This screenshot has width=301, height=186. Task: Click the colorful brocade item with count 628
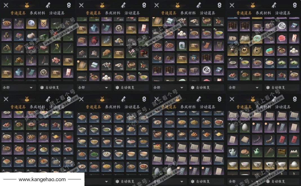pos(19,36)
